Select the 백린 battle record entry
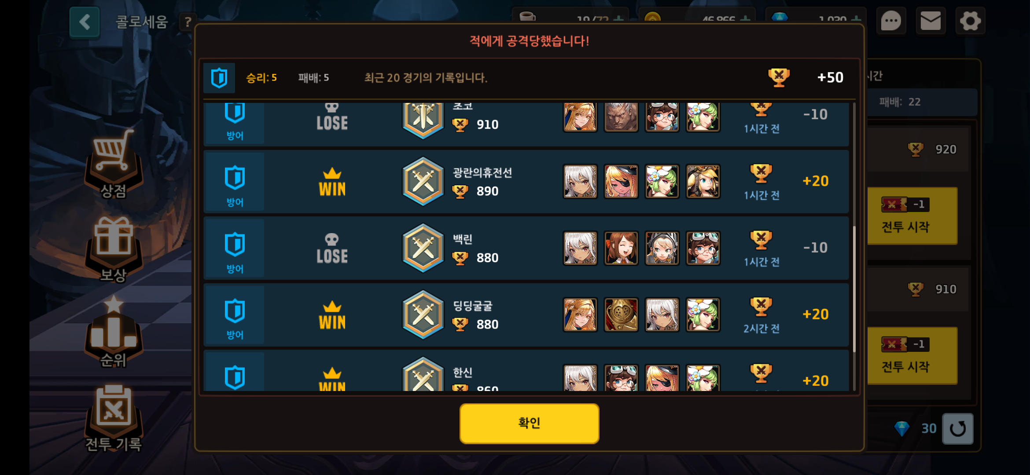1030x475 pixels. (526, 248)
